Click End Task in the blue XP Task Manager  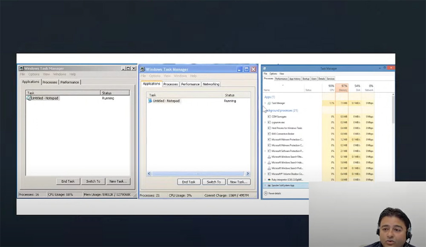189,182
